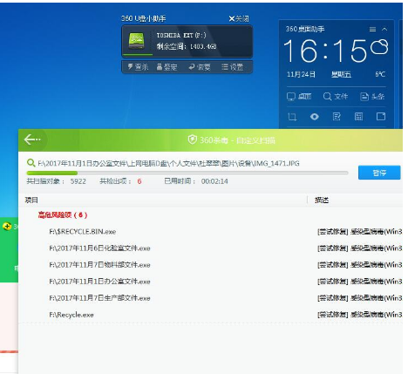The height and width of the screenshot is (374, 408).
Task: Toggle the eye protection icon in 桌面助手
Action: click(315, 117)
